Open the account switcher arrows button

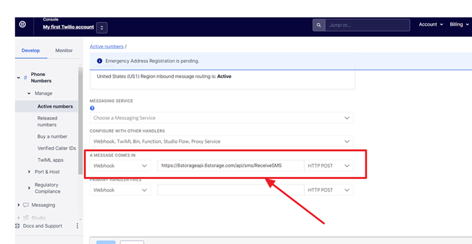pos(102,28)
